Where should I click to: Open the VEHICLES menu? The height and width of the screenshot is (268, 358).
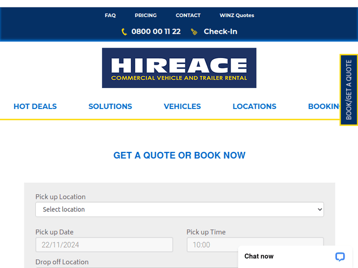point(182,106)
